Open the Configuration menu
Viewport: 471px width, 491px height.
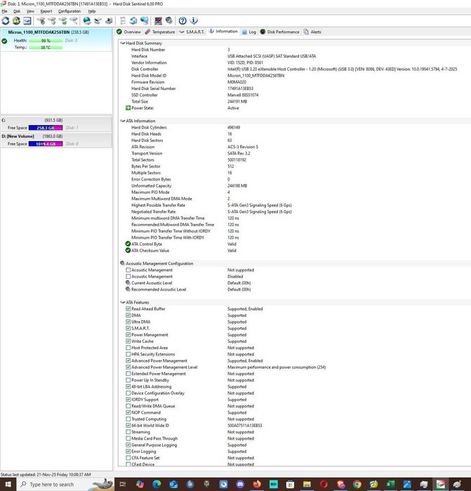click(69, 11)
